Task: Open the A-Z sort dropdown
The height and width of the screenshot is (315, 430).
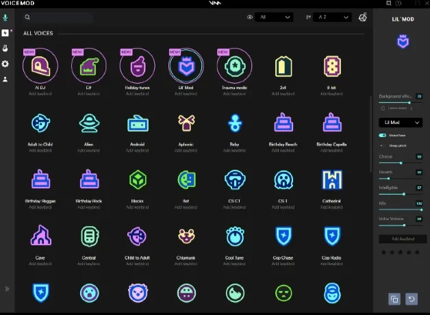Action: tap(332, 17)
